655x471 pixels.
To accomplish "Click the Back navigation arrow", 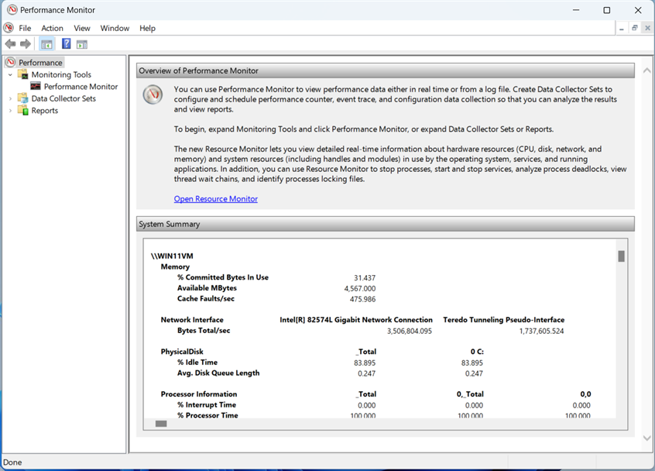I will (x=10, y=43).
